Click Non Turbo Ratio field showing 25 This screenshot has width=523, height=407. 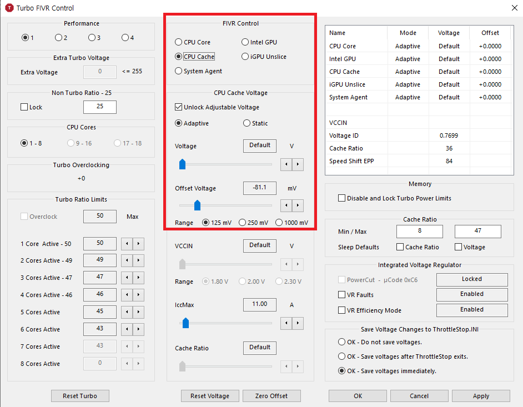(100, 107)
